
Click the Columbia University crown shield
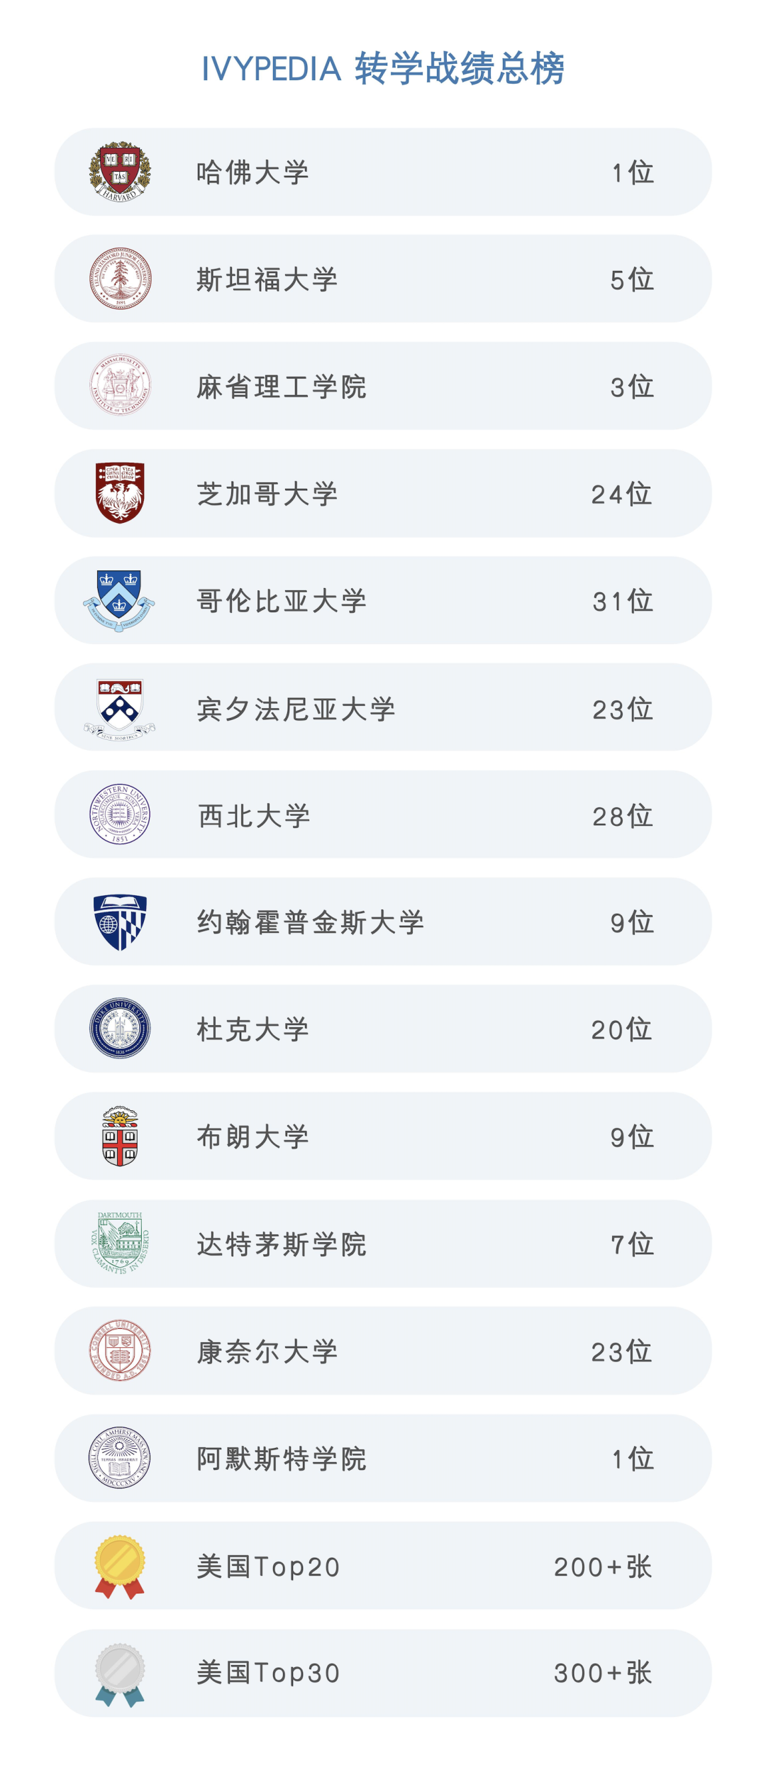[x=119, y=601]
